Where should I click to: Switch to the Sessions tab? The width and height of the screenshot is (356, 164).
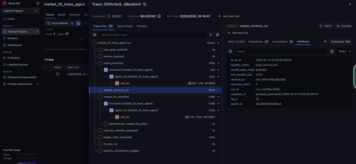coord(75,15)
